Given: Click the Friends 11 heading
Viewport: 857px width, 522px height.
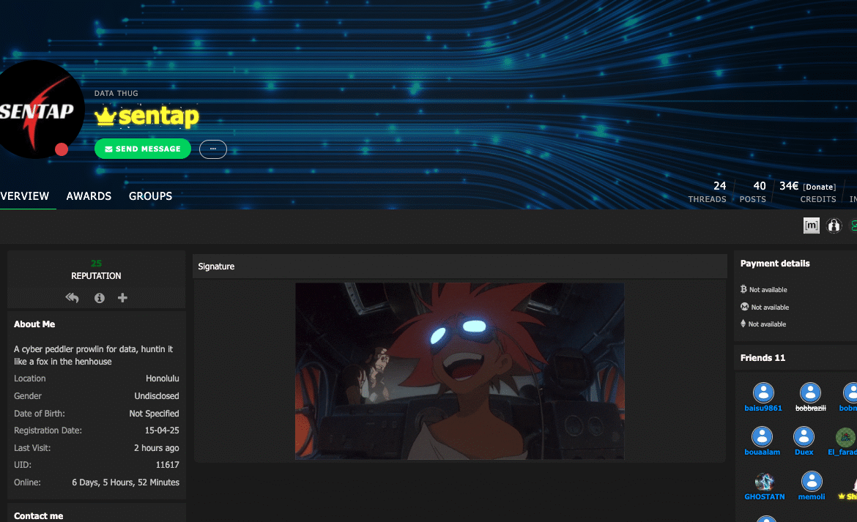Looking at the screenshot, I should 763,358.
